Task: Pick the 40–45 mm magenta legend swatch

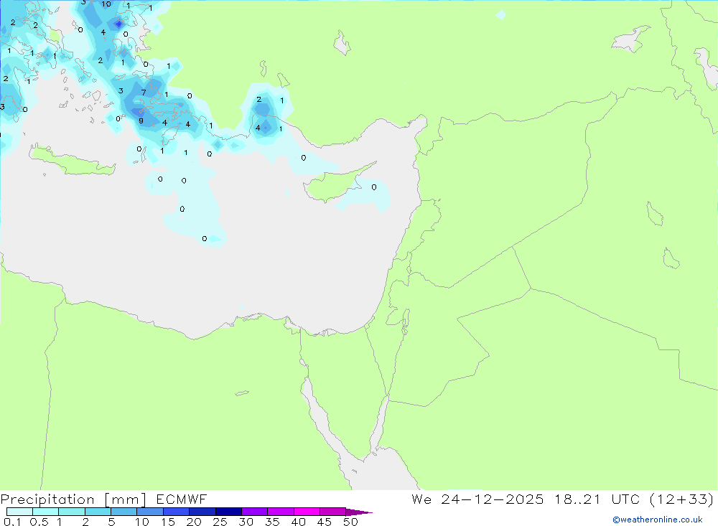Action: pos(307,512)
